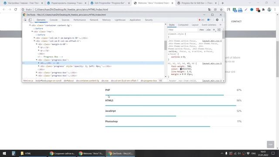Toggle the .cls class editor button
This screenshot has height=157, width=279.
[x=208, y=30]
